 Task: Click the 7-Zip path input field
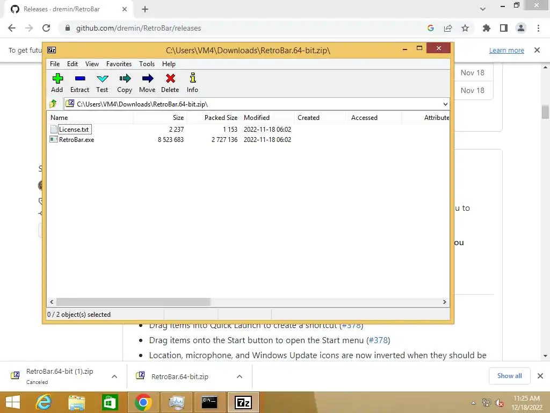pos(256,104)
